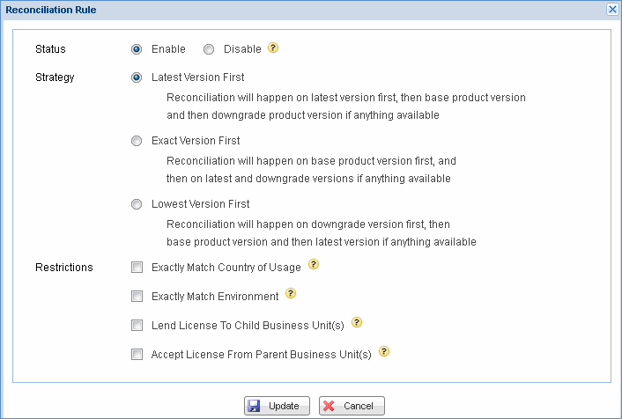622x419 pixels.
Task: Click help icon next to Disable status
Action: pyautogui.click(x=273, y=48)
